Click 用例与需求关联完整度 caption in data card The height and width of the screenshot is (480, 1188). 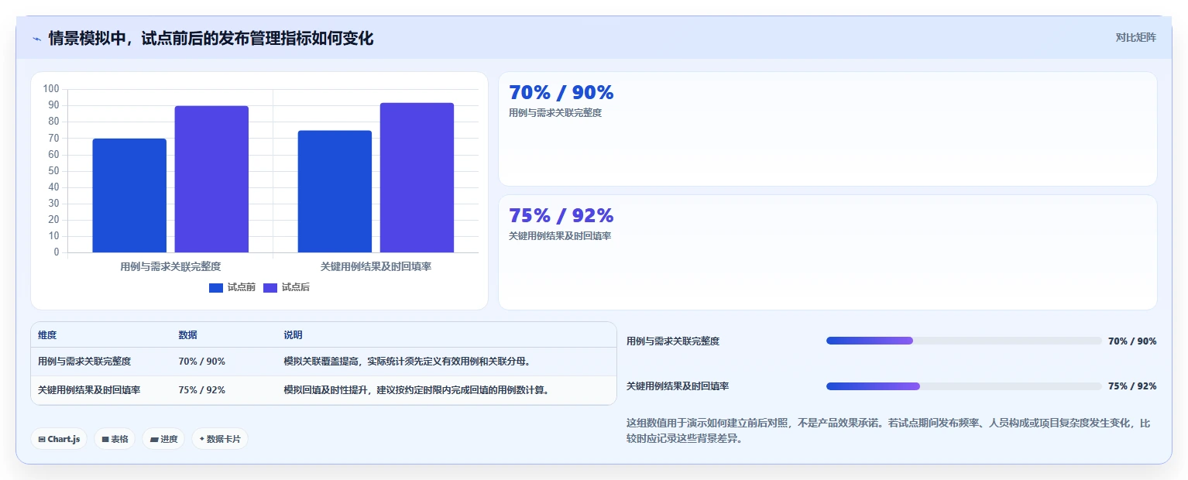tap(555, 113)
